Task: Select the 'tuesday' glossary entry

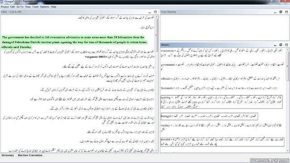Action: coord(221,128)
